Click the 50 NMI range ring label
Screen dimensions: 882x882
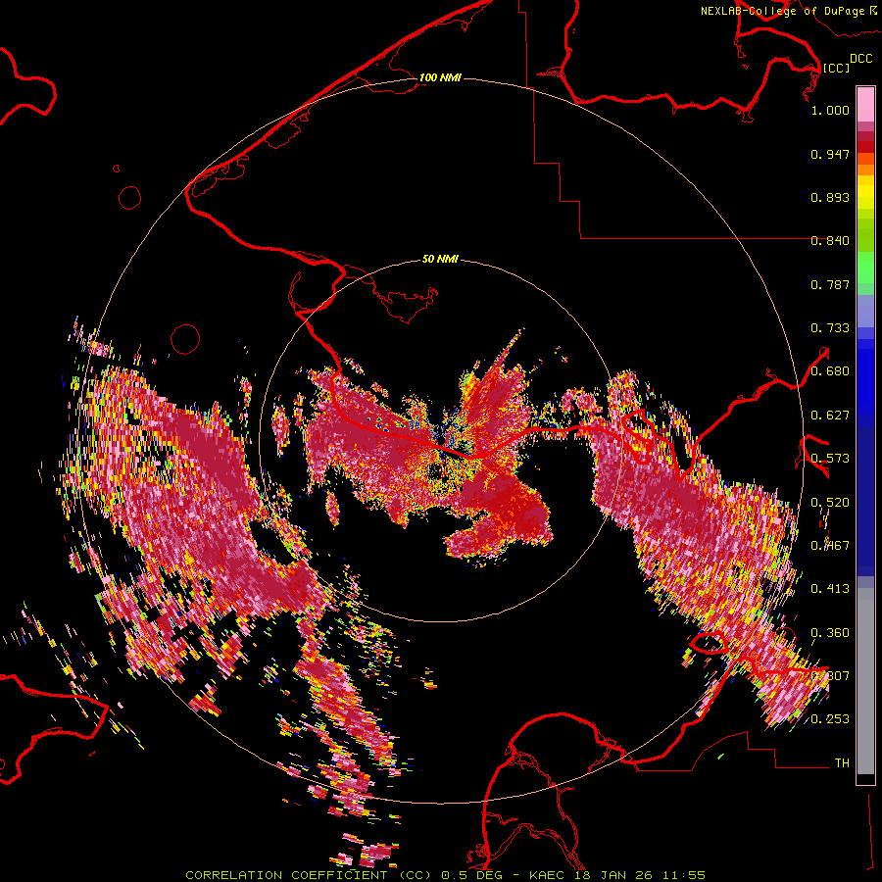440,259
